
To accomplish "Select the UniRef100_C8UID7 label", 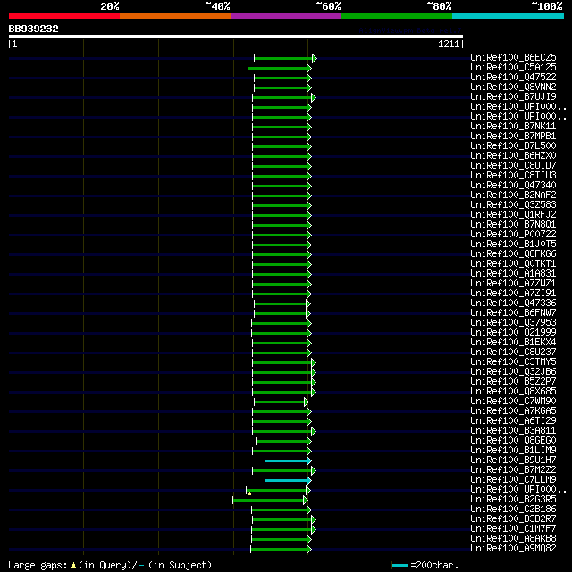I will pyautogui.click(x=513, y=166).
